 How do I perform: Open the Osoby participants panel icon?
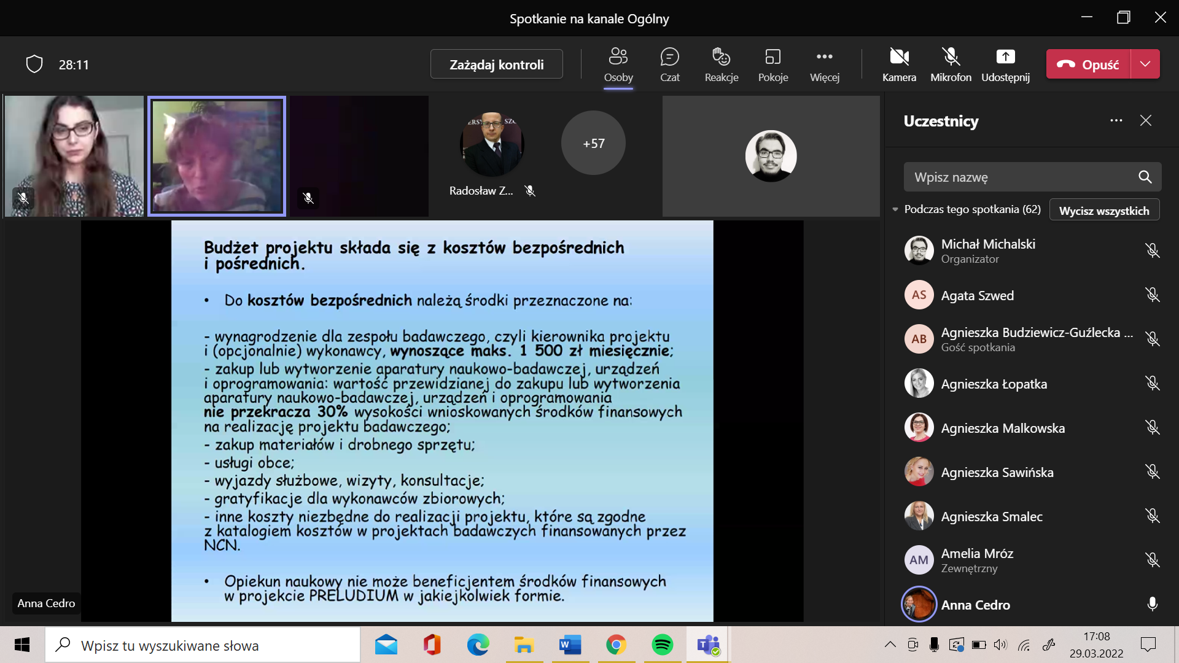pos(618,64)
